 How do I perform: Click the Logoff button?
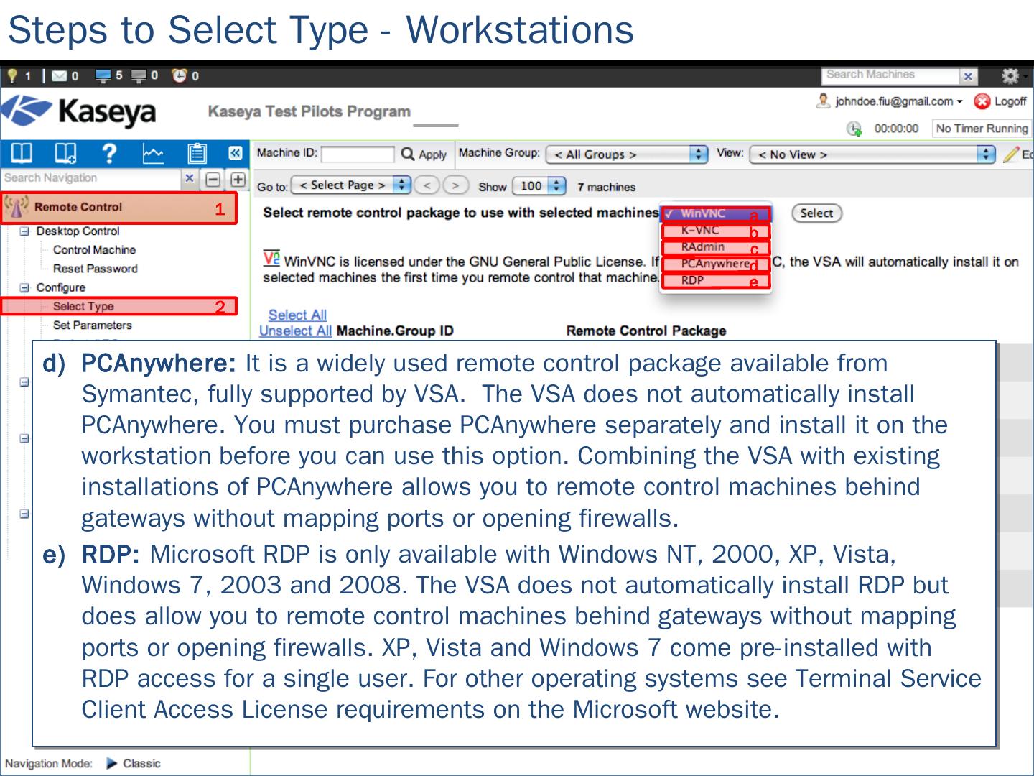tap(1000, 101)
